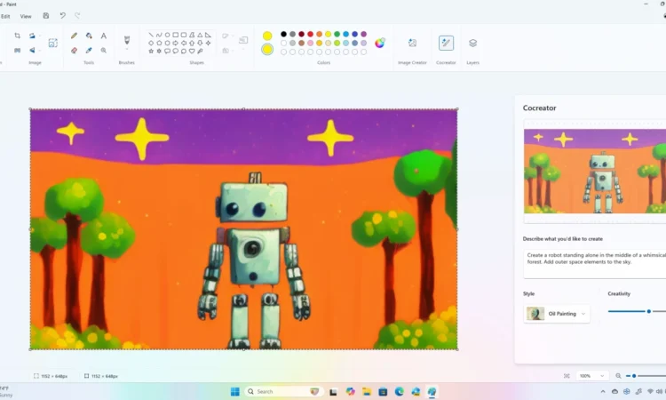Select the Fill bucket tool
Screen dimensions: 666x400
(89, 36)
